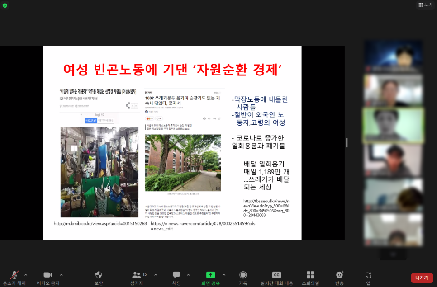
Task: Click the green encryption shield icon
Action: pos(5,5)
